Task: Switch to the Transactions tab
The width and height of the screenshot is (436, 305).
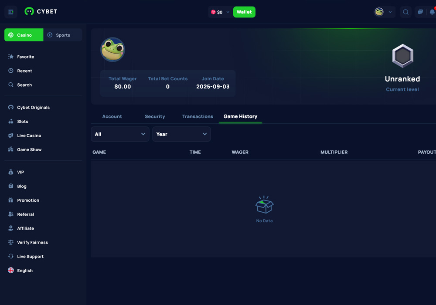Action: pyautogui.click(x=198, y=116)
